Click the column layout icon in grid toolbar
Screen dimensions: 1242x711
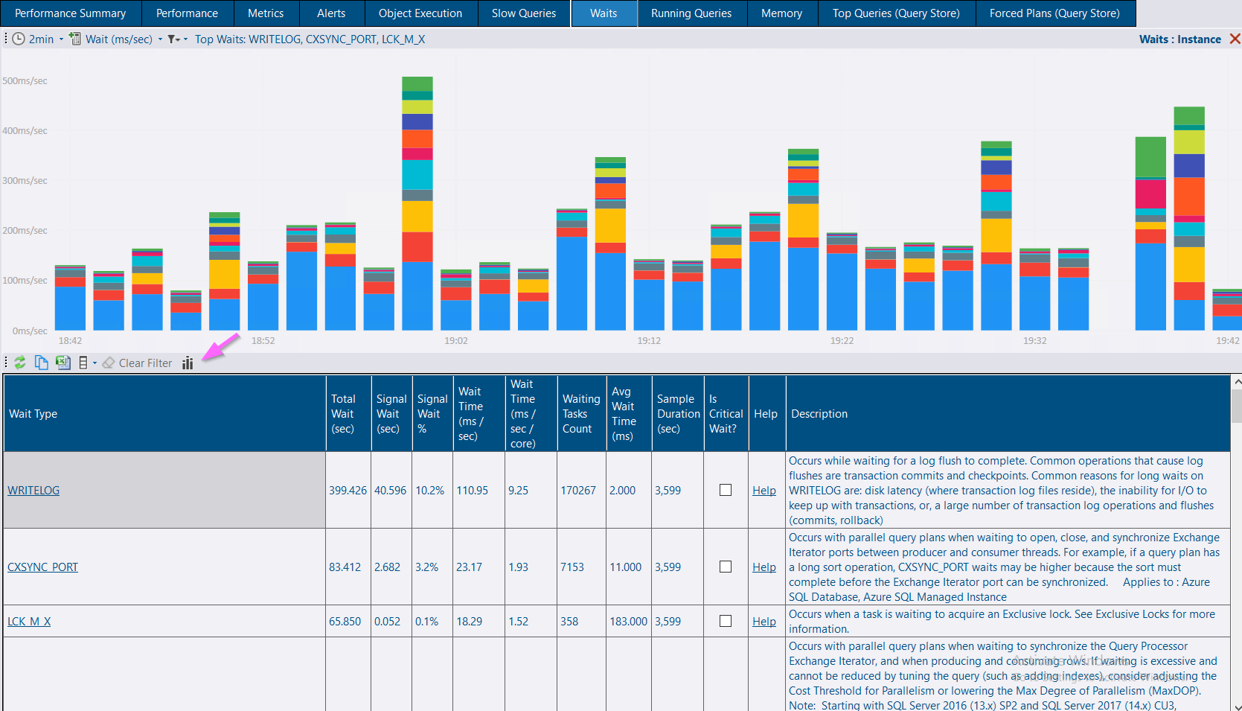pos(83,363)
